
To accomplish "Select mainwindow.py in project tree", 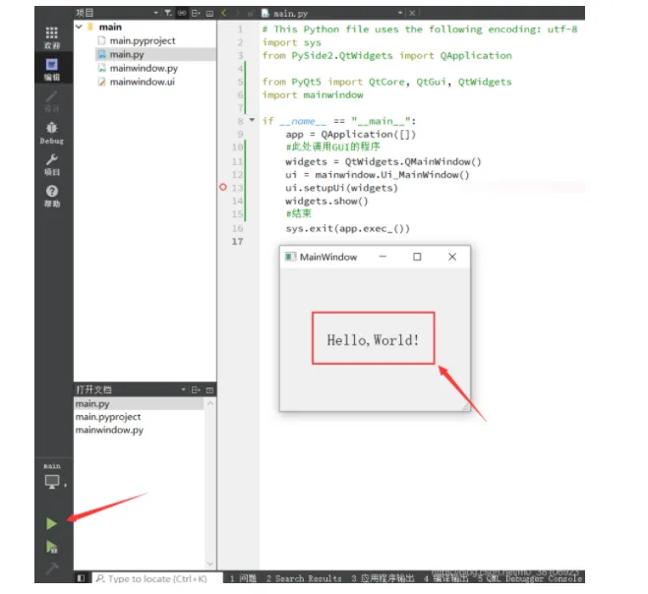I will click(x=144, y=68).
